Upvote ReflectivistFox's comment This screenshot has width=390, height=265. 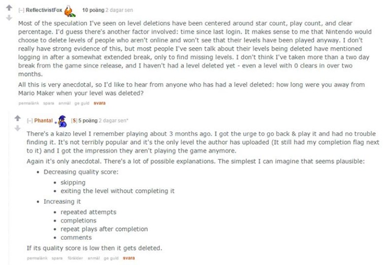9,8
